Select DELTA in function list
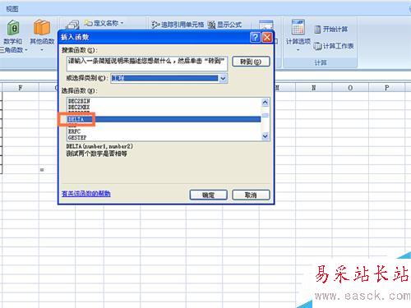 164,119
